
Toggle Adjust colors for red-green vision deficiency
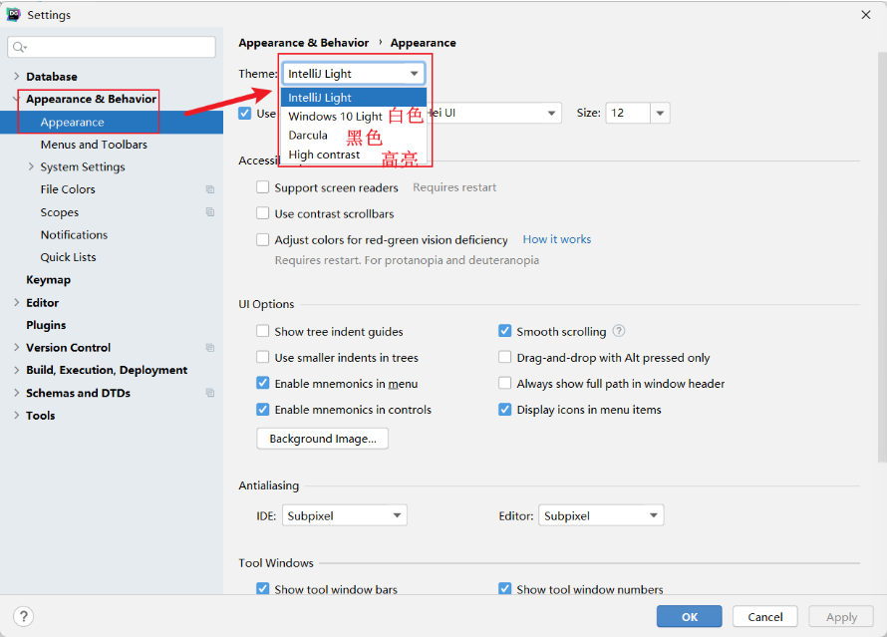[x=262, y=240]
